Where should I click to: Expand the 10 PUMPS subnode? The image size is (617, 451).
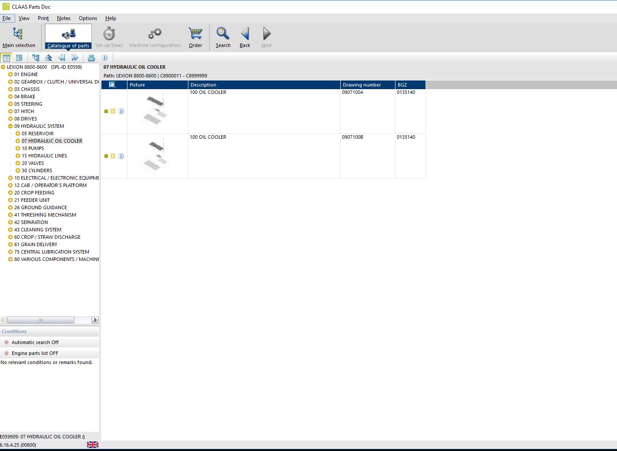[18, 148]
